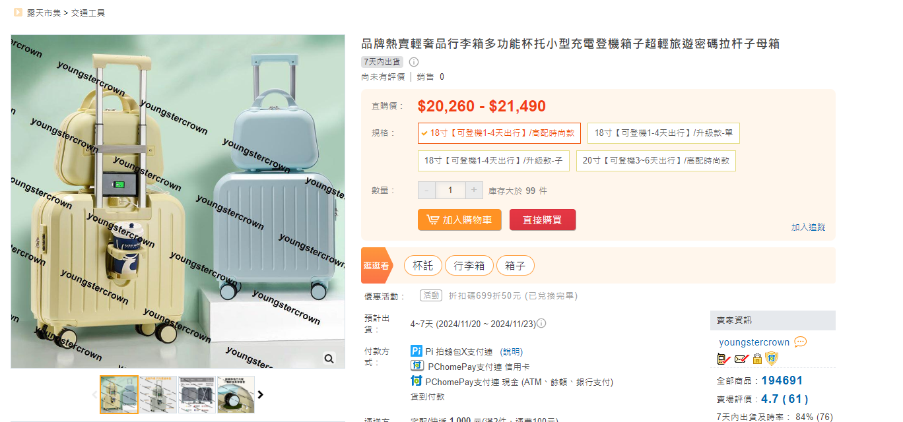Click the 加入購物車 button

(x=459, y=220)
